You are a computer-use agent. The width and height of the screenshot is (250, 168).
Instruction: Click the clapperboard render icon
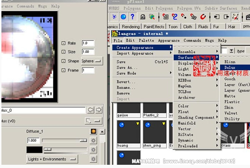248,17
